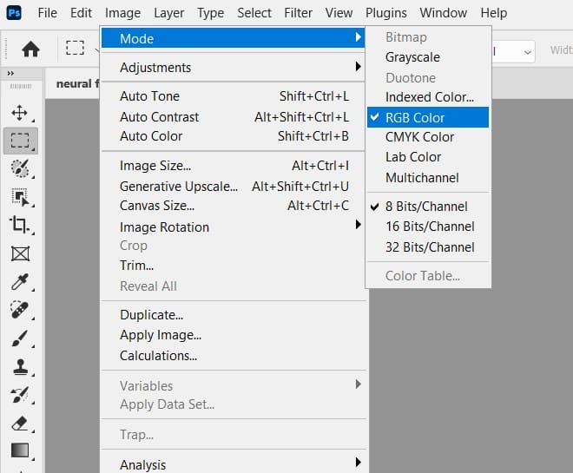Choose Duplicate... menu entry

click(x=234, y=315)
